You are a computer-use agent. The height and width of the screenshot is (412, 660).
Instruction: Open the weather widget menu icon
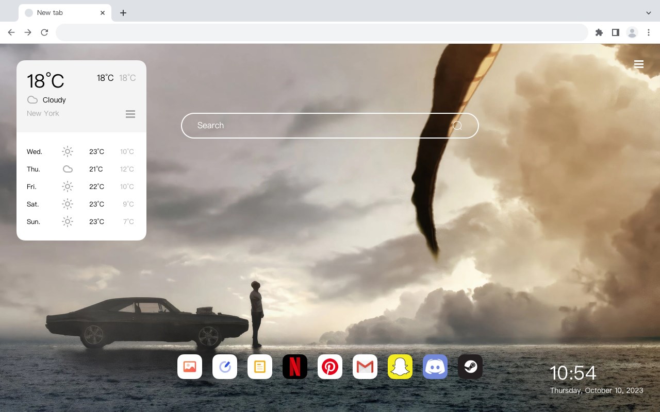tap(130, 114)
